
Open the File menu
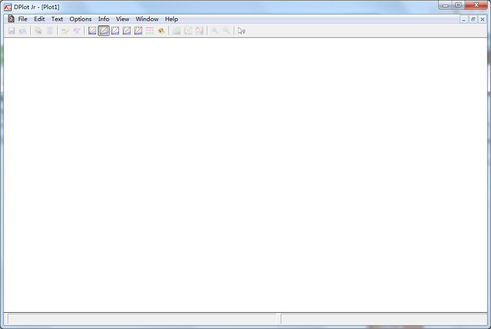click(23, 19)
